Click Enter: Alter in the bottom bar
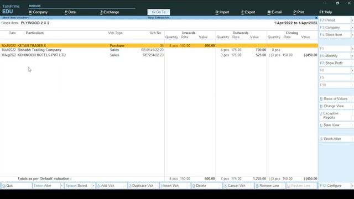Viewport: 354px width, 199px height. [x=46, y=186]
